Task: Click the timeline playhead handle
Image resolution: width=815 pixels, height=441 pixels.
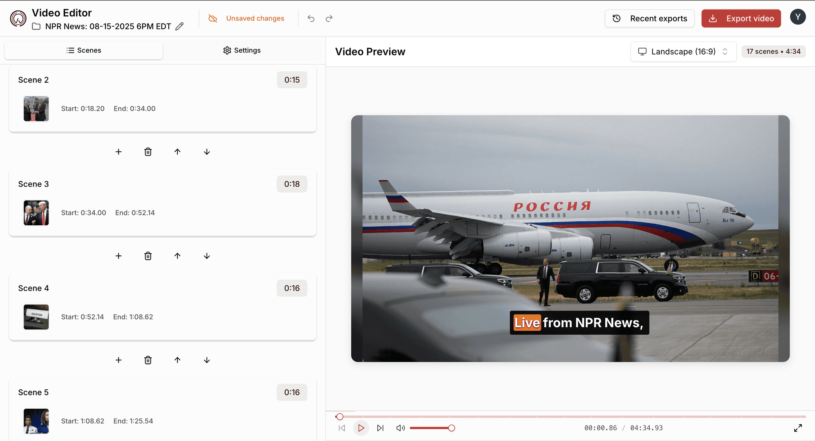Action: [339, 417]
